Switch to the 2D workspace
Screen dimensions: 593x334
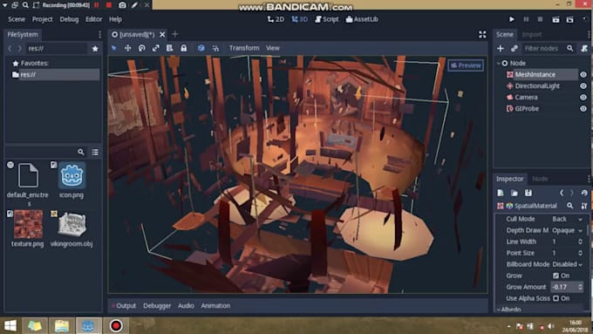(x=276, y=19)
